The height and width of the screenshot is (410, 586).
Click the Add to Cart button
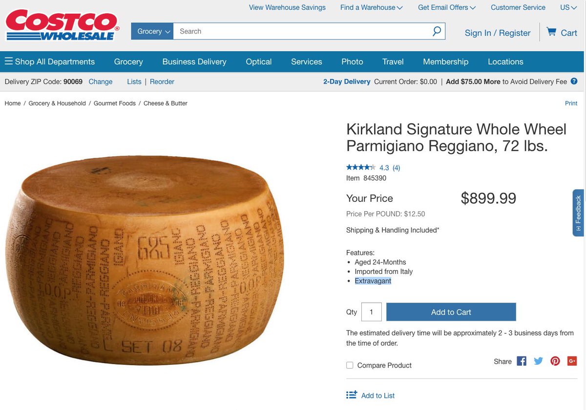pos(451,312)
